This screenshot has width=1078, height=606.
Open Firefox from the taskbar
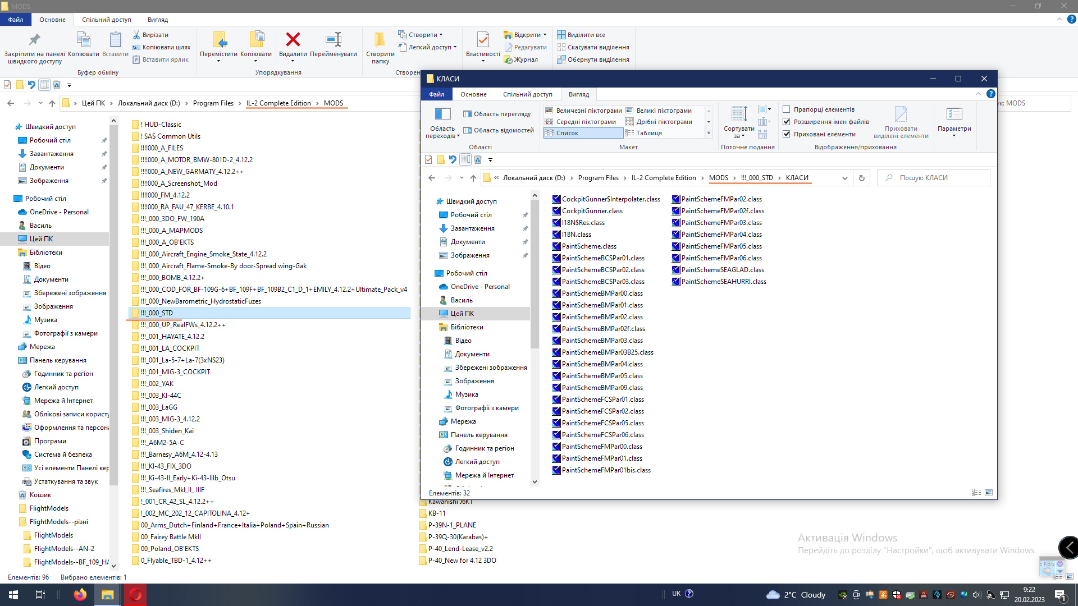(80, 594)
